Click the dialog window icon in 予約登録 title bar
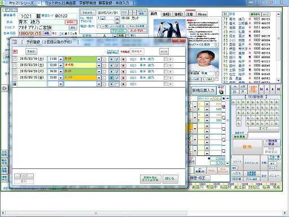The image size is (289, 217). point(15,42)
